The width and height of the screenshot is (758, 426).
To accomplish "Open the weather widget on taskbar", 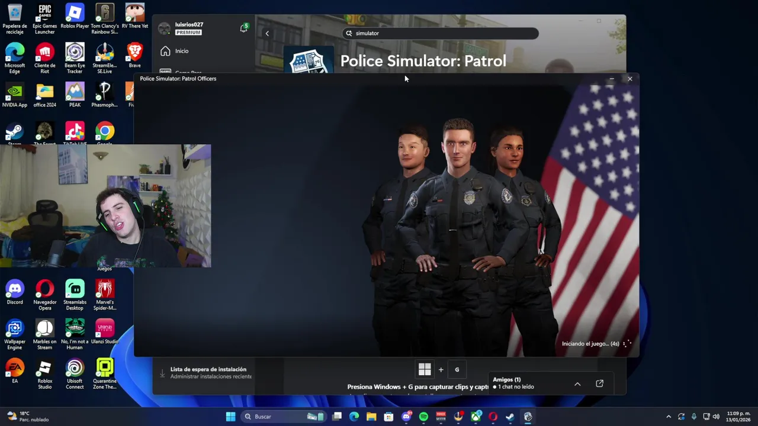I will tap(28, 417).
